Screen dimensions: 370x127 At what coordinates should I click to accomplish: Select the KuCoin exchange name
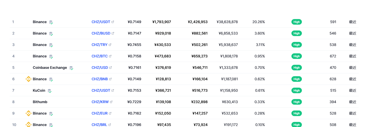pyautogui.click(x=39, y=90)
